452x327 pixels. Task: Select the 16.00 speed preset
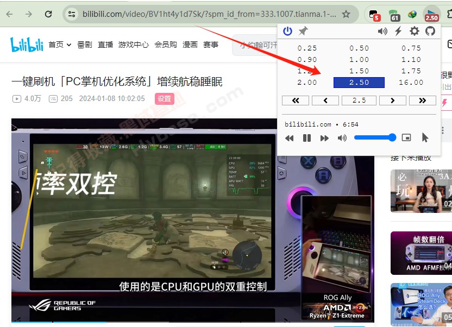click(x=411, y=83)
